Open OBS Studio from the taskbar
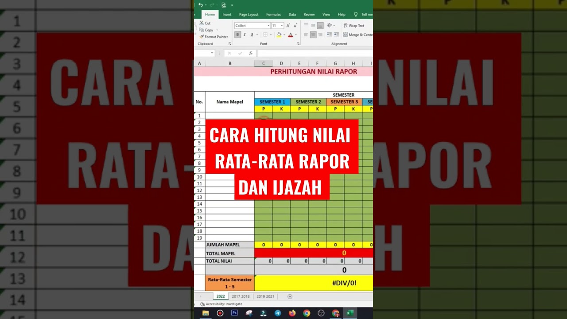The width and height of the screenshot is (567, 319). tap(321, 313)
